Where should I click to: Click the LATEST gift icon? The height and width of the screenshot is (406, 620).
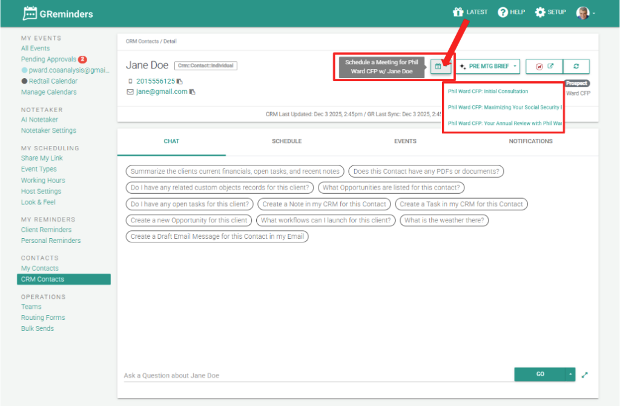click(458, 12)
